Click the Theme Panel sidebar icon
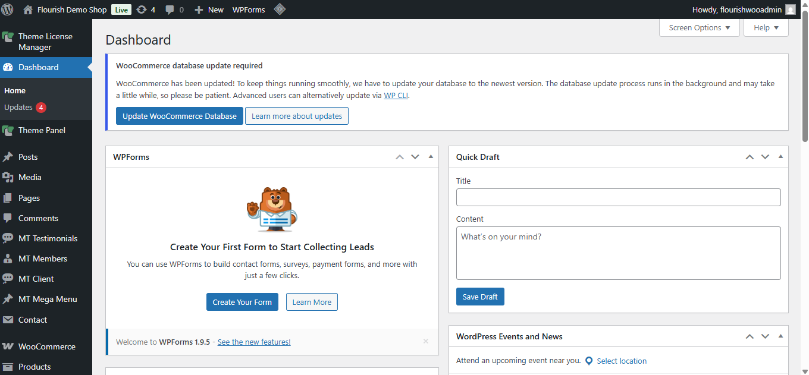The width and height of the screenshot is (809, 375). [x=8, y=131]
